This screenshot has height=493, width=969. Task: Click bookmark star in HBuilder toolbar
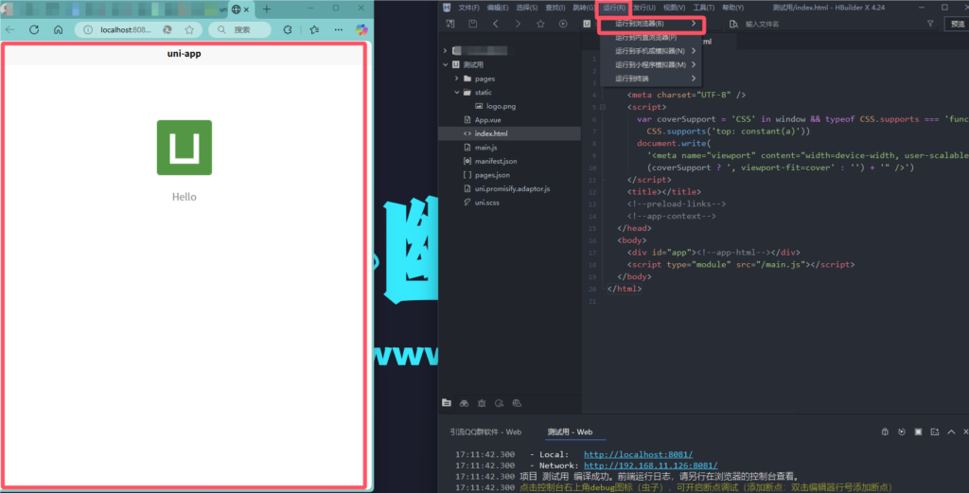540,24
